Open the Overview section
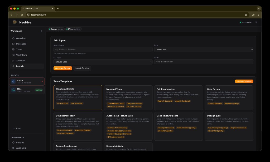 (27, 38)
